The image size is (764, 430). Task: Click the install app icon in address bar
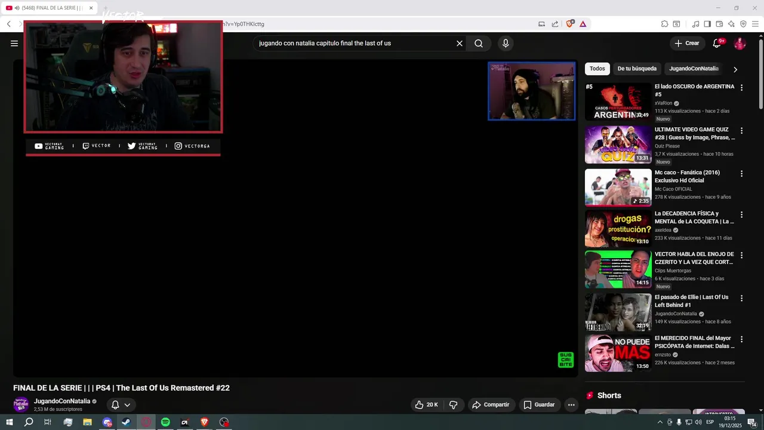point(541,24)
